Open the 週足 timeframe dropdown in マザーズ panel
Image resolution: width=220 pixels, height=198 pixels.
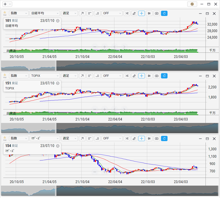(x=70, y=138)
